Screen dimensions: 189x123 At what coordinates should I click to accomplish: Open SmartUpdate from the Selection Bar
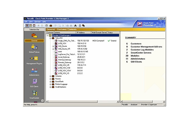tap(34, 95)
